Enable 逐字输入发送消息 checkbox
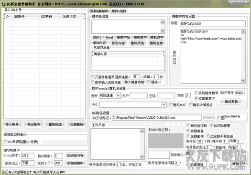 pyautogui.click(x=93, y=82)
